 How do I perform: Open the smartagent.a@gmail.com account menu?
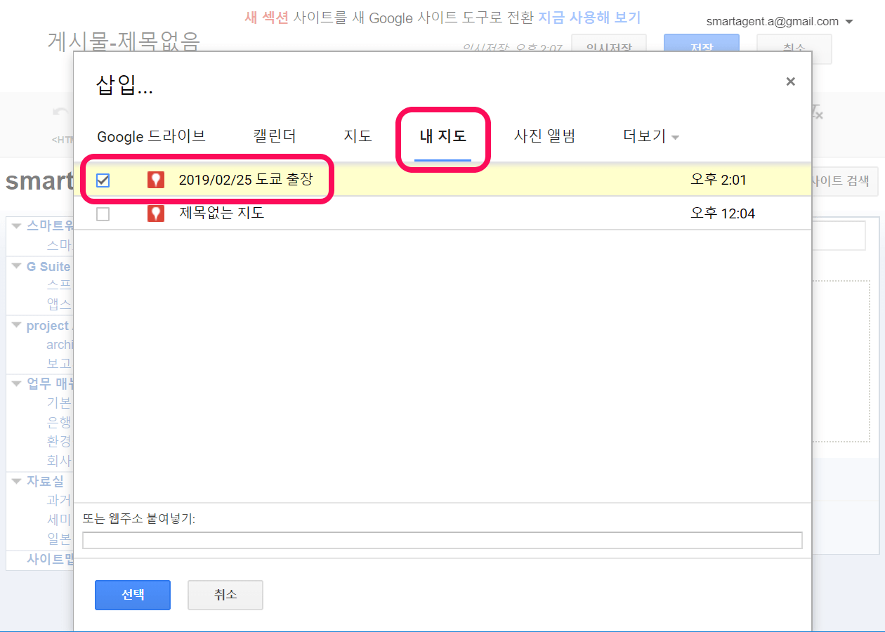pyautogui.click(x=779, y=21)
